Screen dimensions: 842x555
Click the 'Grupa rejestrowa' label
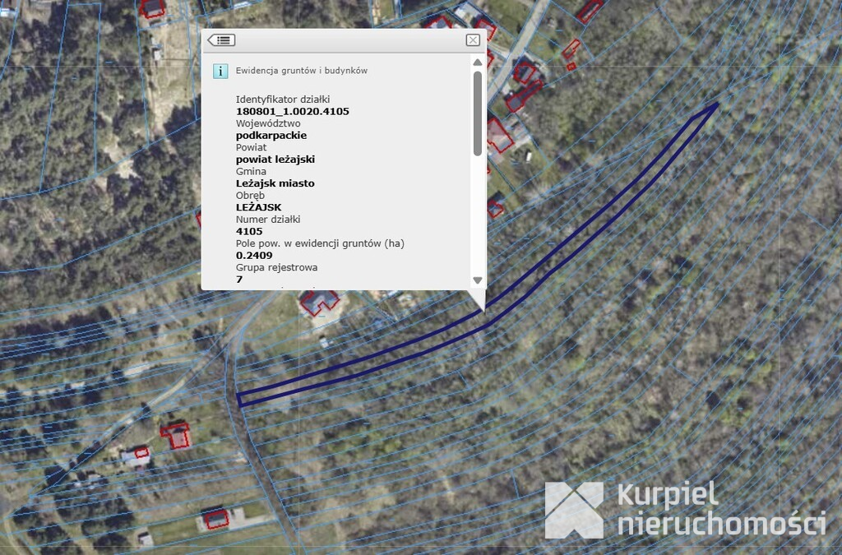coord(276,267)
